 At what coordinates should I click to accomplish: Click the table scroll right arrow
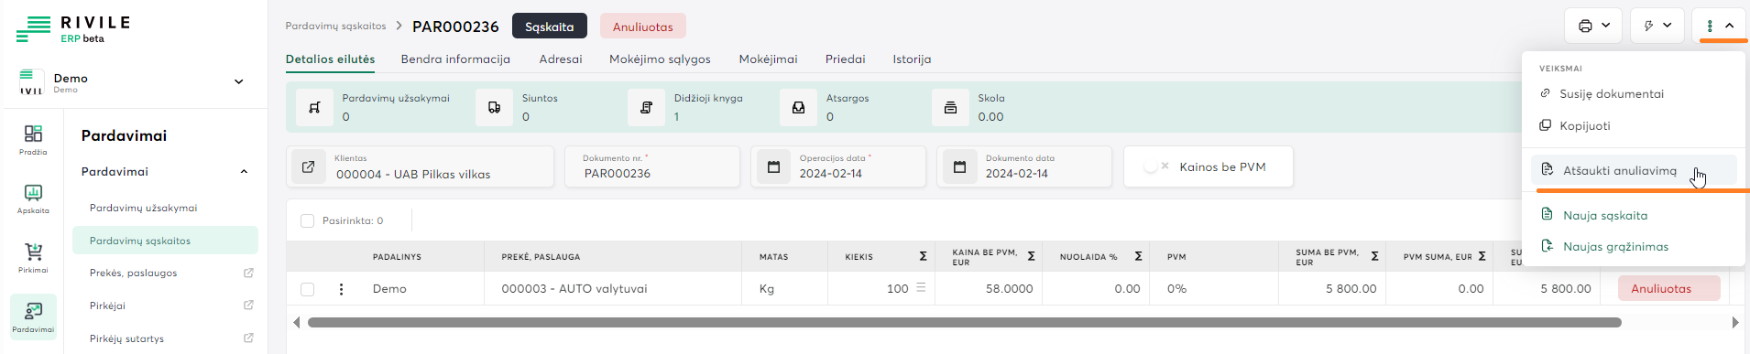pos(1734,322)
